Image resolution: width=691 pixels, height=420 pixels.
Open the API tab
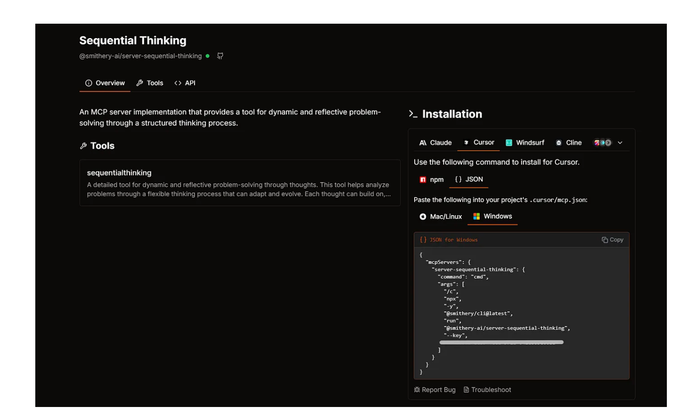coord(185,83)
